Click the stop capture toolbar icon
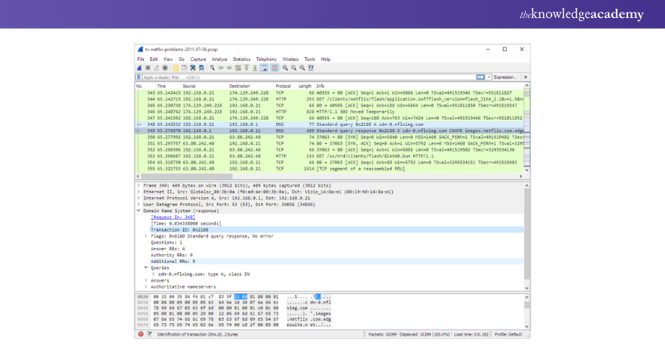 tap(147, 68)
